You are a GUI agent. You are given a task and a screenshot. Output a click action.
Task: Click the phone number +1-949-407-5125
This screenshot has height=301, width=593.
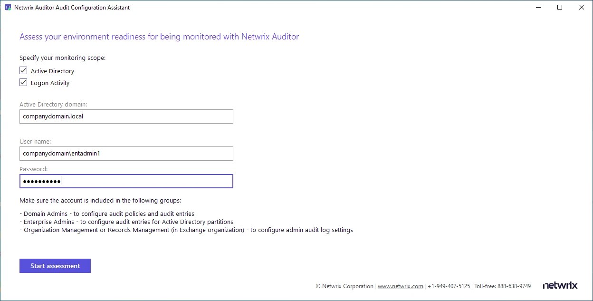[x=448, y=286]
